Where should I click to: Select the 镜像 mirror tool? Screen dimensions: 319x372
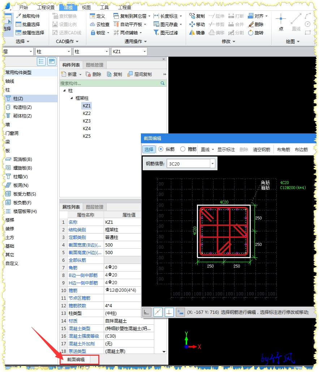tap(197, 33)
